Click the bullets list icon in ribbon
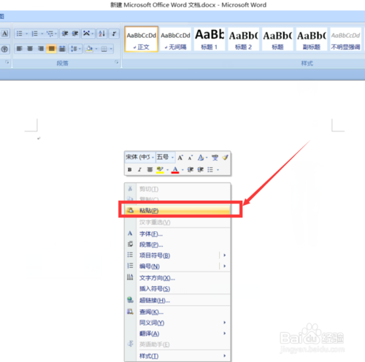 pos(19,34)
